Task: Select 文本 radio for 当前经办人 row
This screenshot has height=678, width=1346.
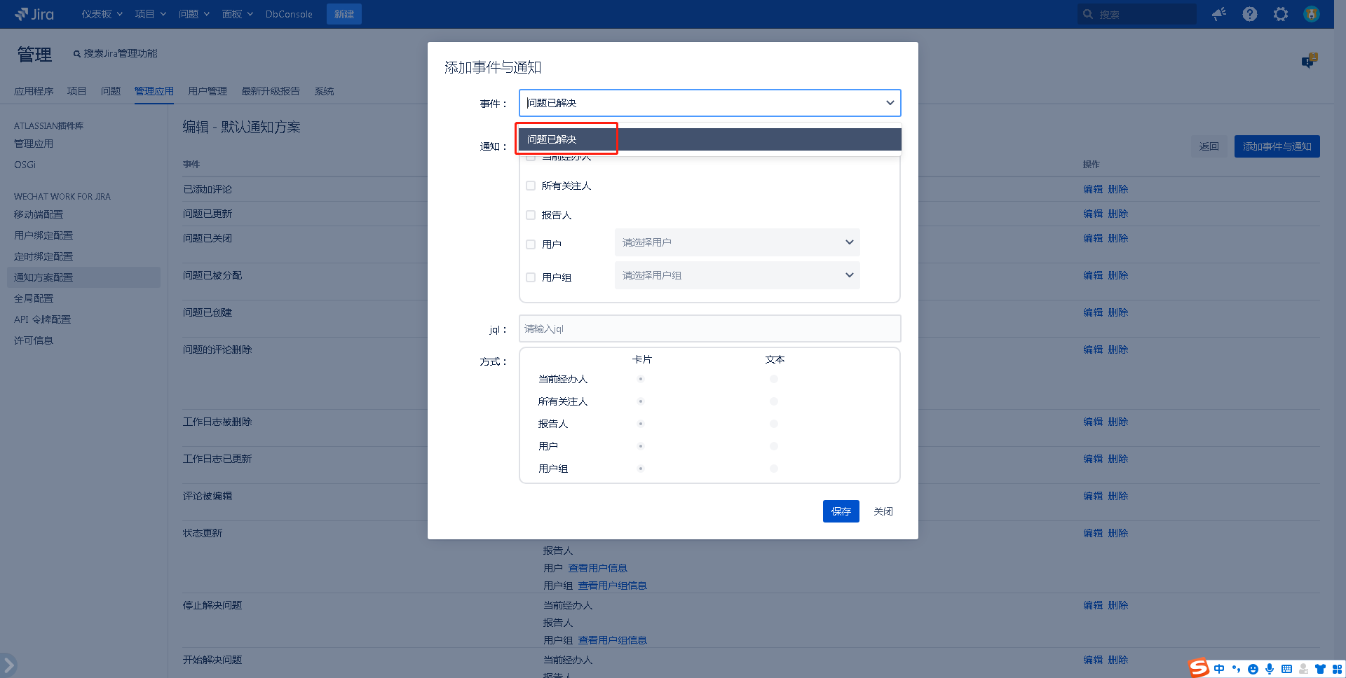Action: [774, 379]
